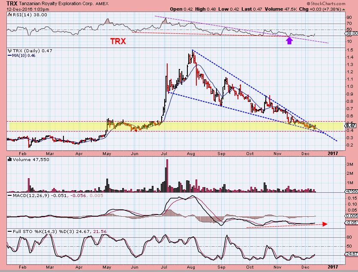Click the candlestick icon before TRX (Daily)
This screenshot has height=272, width=358.
coord(10,51)
